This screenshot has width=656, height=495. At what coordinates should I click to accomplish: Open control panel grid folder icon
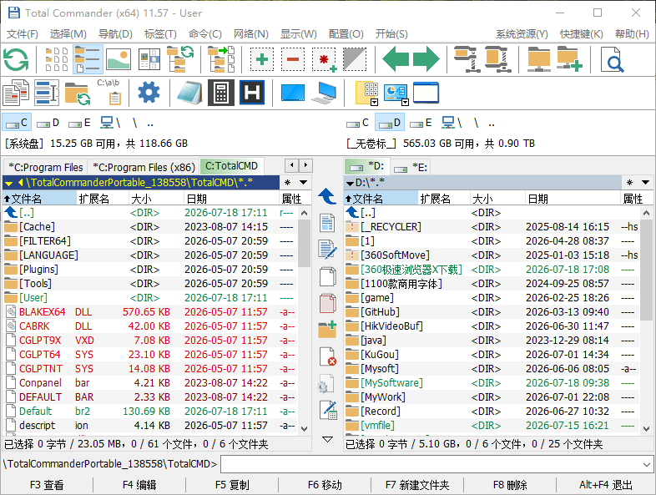coord(366,93)
